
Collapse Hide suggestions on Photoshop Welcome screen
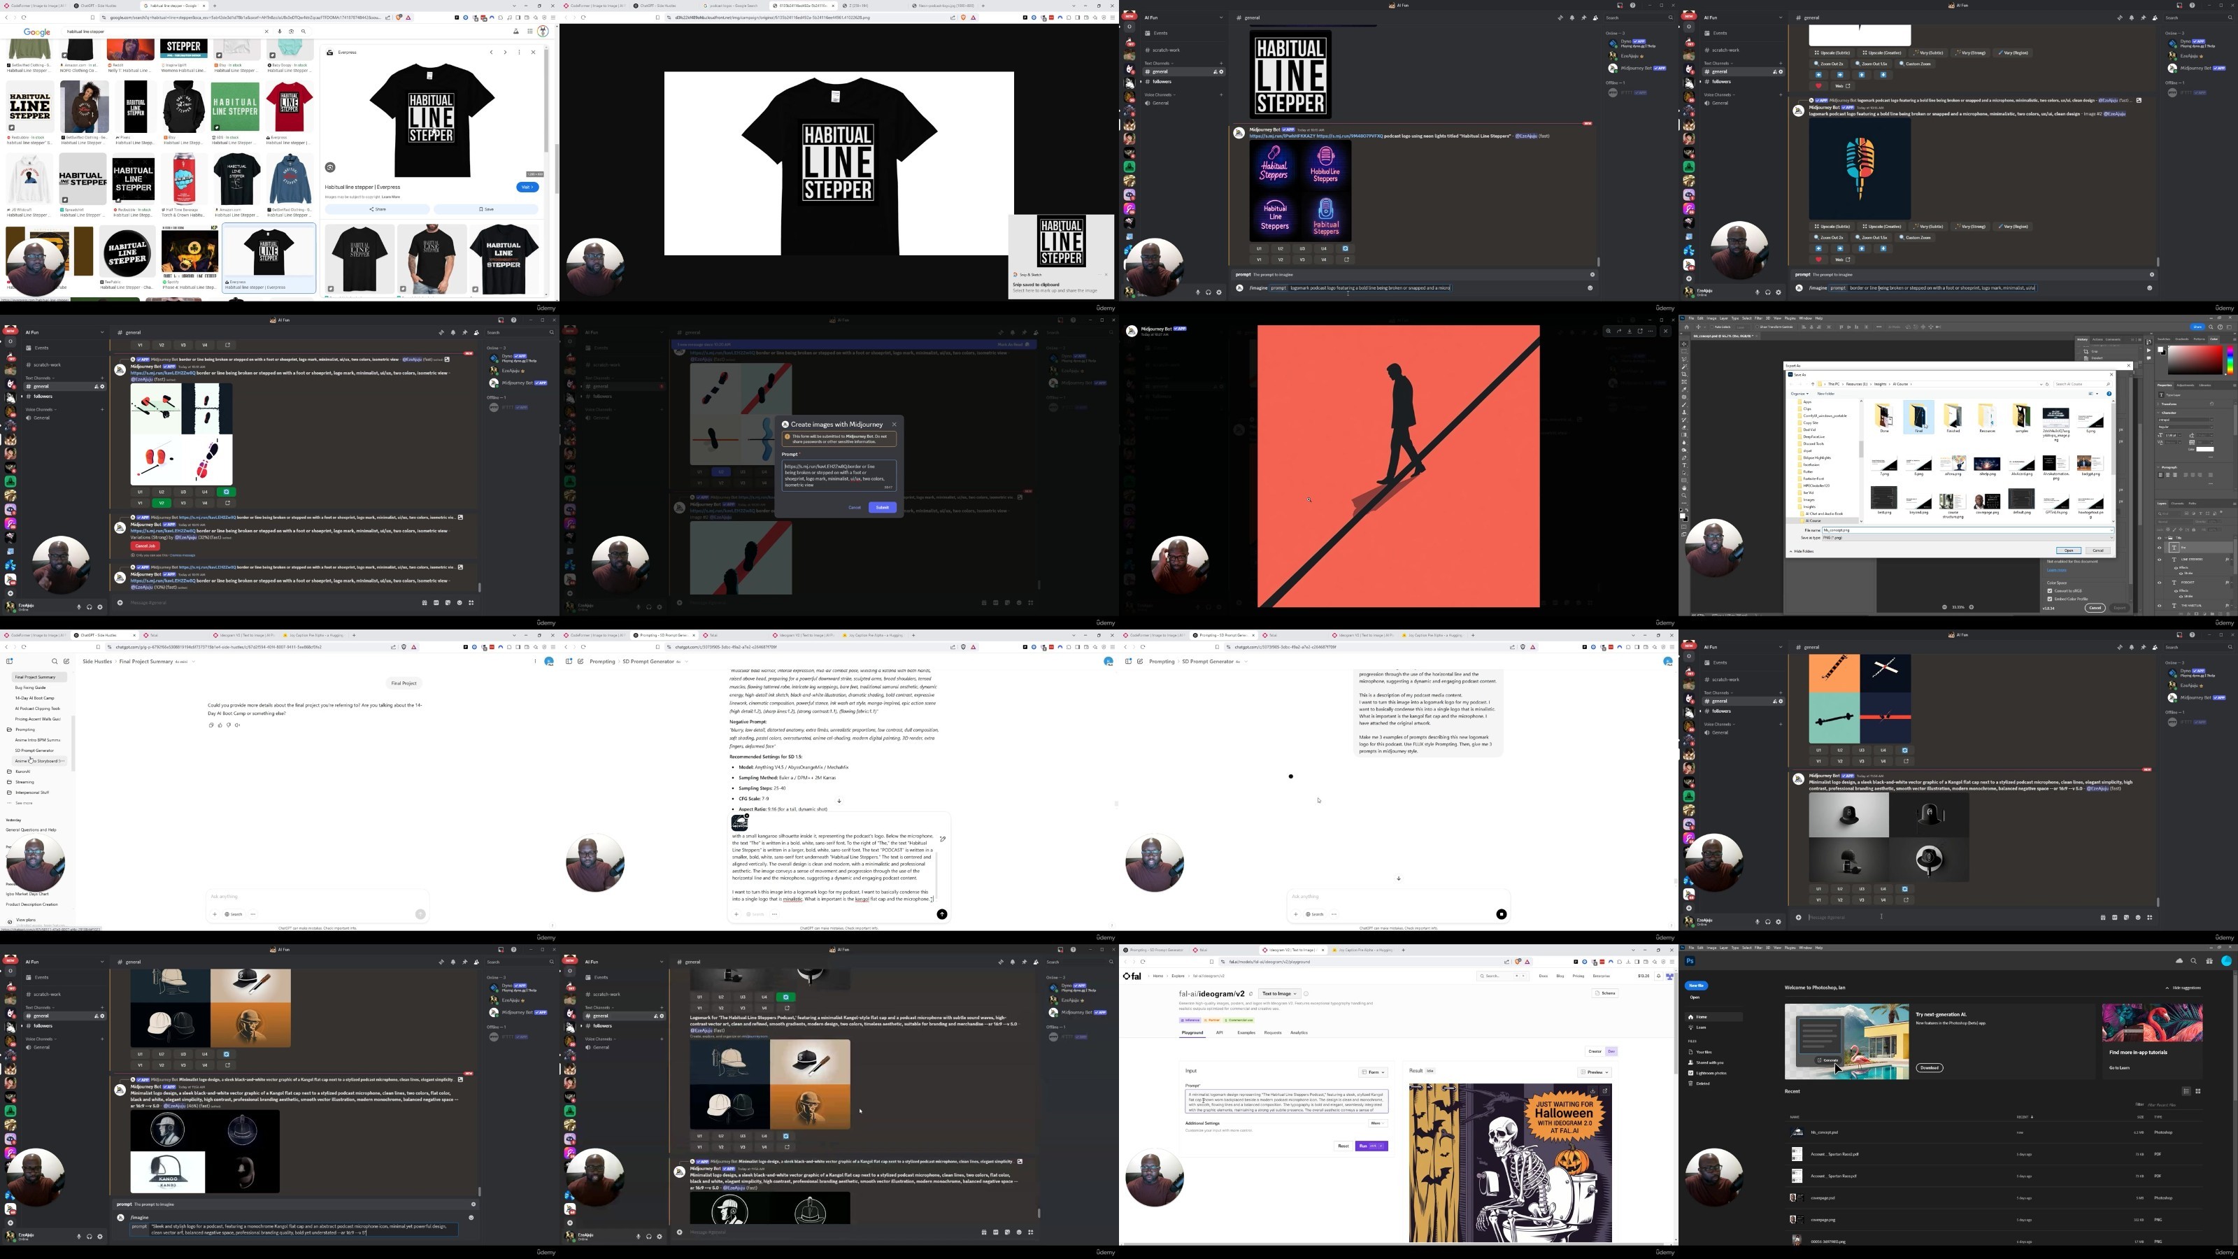[2184, 988]
